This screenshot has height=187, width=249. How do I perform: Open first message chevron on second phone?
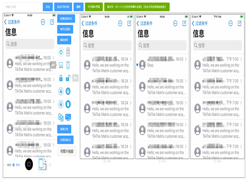tap(131, 59)
